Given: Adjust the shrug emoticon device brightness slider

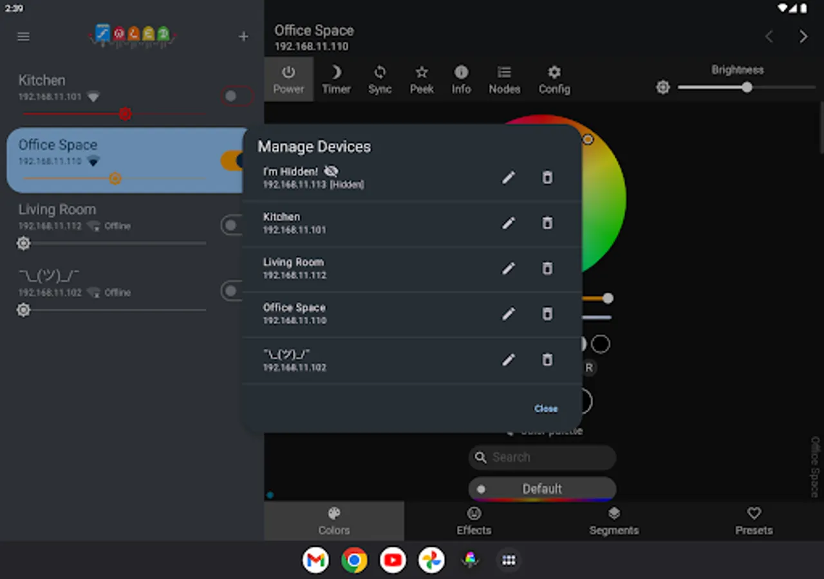Looking at the screenshot, I should 112,310.
